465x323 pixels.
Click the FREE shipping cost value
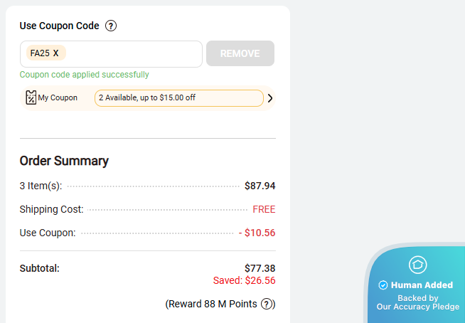(264, 210)
